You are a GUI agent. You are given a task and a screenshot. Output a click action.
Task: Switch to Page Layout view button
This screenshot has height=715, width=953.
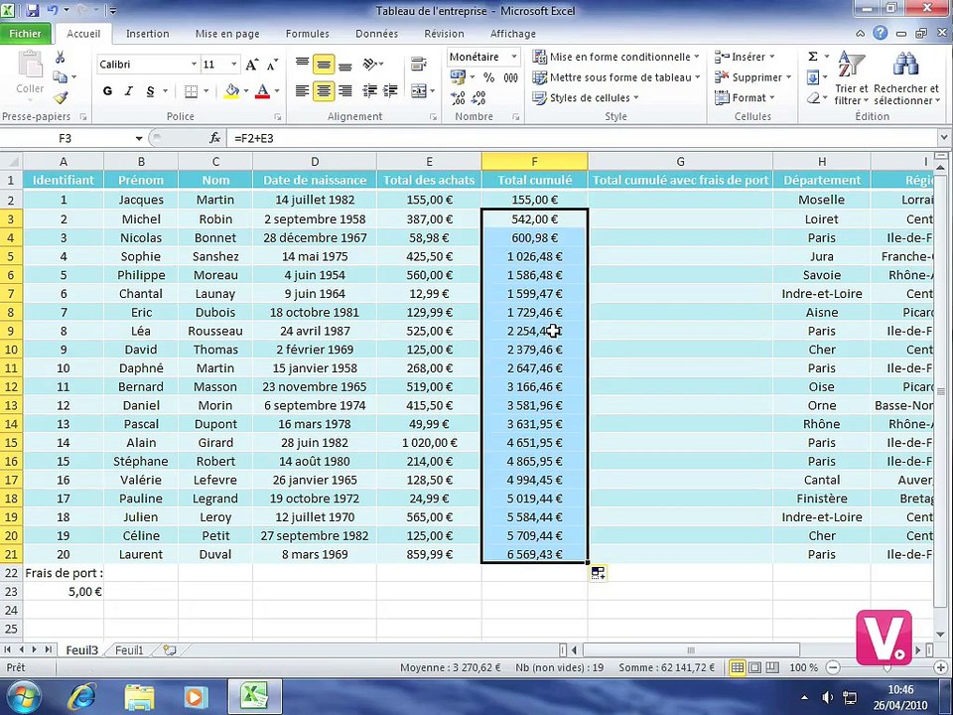(754, 667)
